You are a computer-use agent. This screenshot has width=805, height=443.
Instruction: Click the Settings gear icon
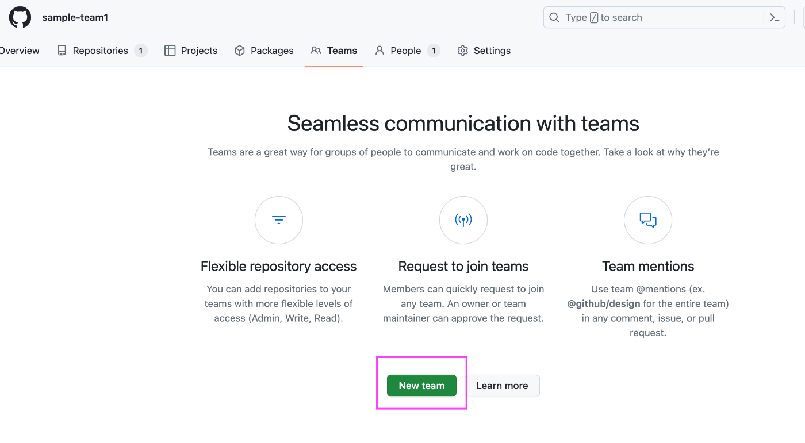pyautogui.click(x=462, y=51)
